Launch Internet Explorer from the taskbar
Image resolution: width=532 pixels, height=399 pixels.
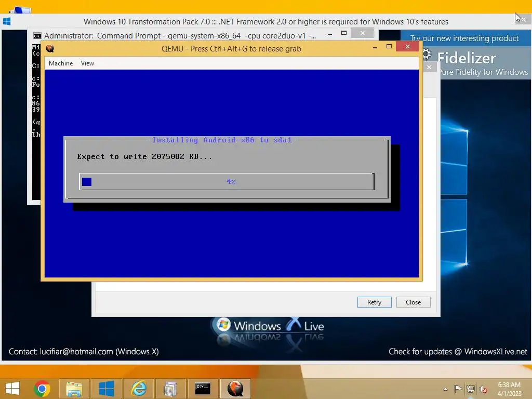click(x=138, y=389)
